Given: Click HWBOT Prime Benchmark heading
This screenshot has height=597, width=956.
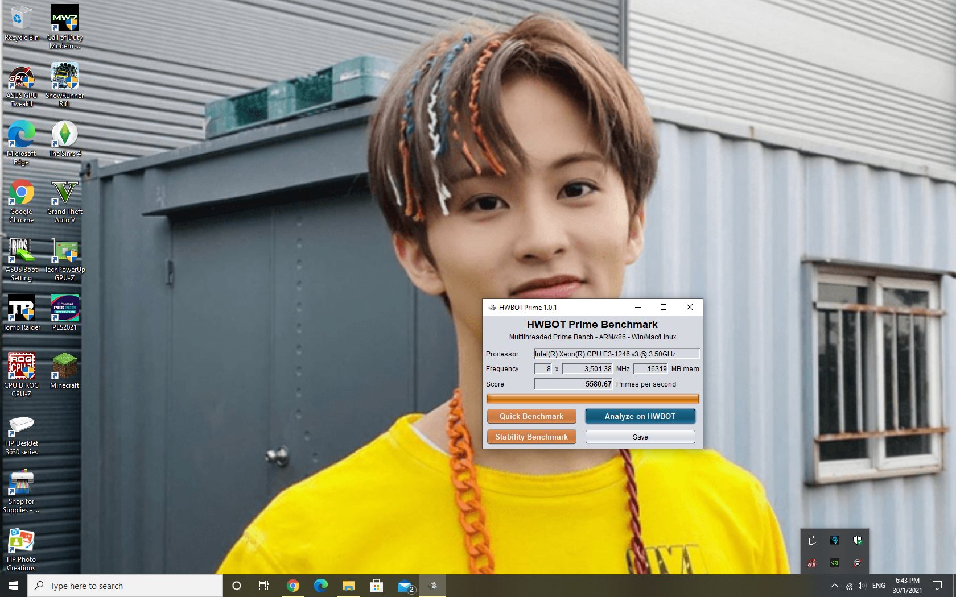Looking at the screenshot, I should pos(592,324).
